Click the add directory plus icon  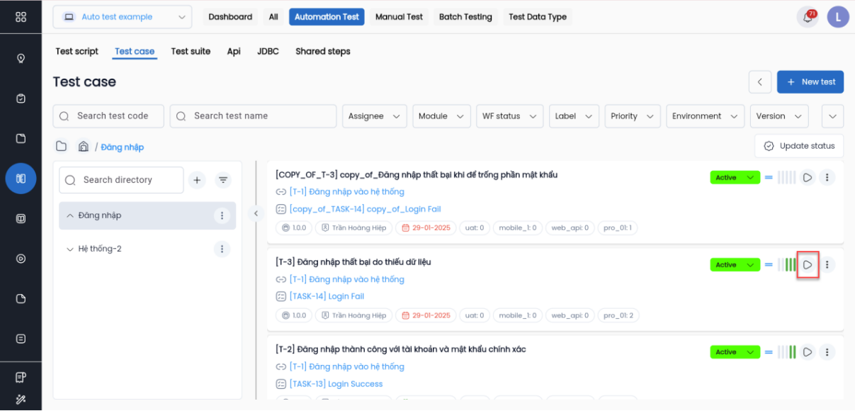tap(197, 181)
